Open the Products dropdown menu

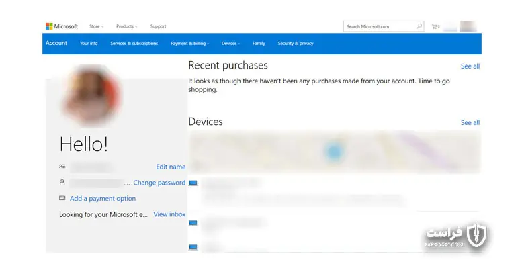pyautogui.click(x=126, y=26)
